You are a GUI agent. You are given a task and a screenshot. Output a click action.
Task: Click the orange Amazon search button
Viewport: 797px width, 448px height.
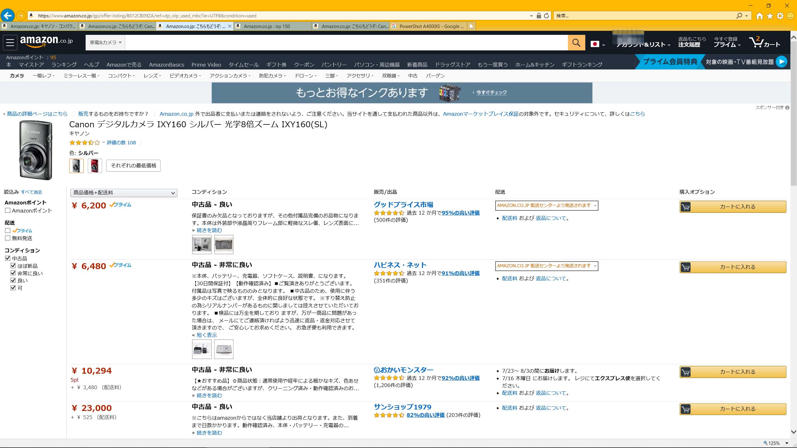point(576,43)
